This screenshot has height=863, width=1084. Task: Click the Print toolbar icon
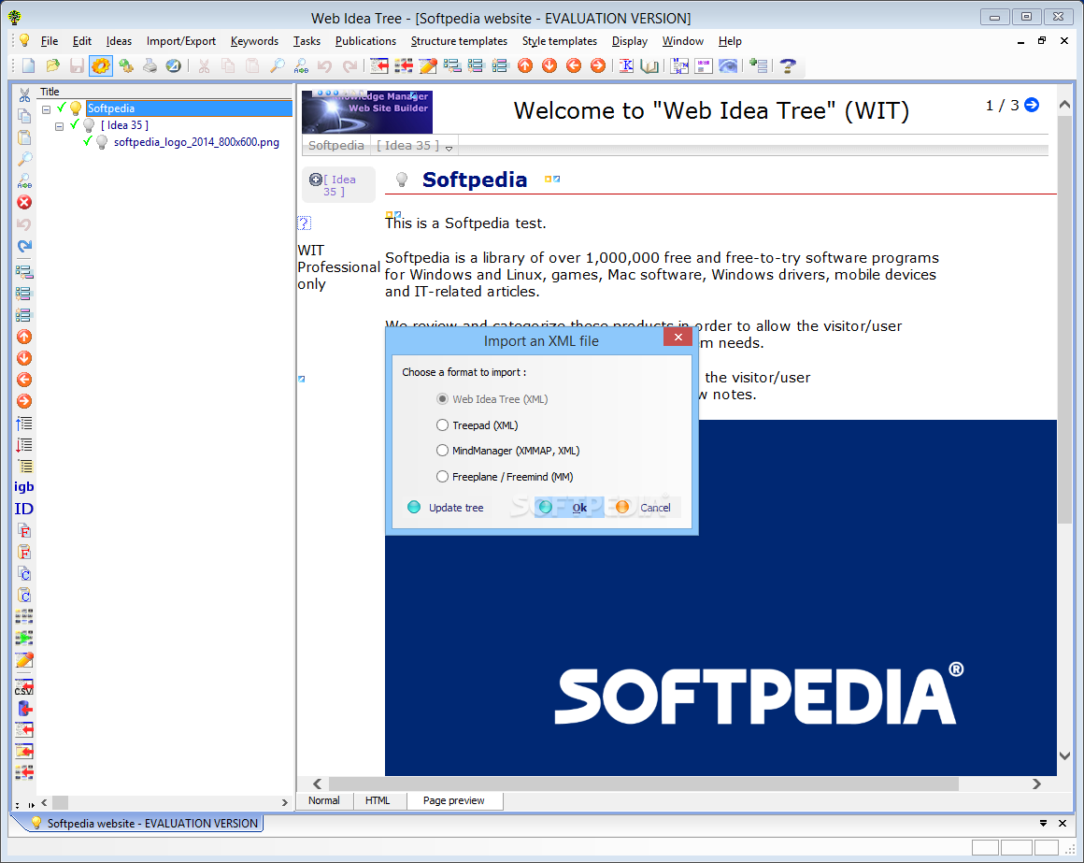pyautogui.click(x=150, y=65)
